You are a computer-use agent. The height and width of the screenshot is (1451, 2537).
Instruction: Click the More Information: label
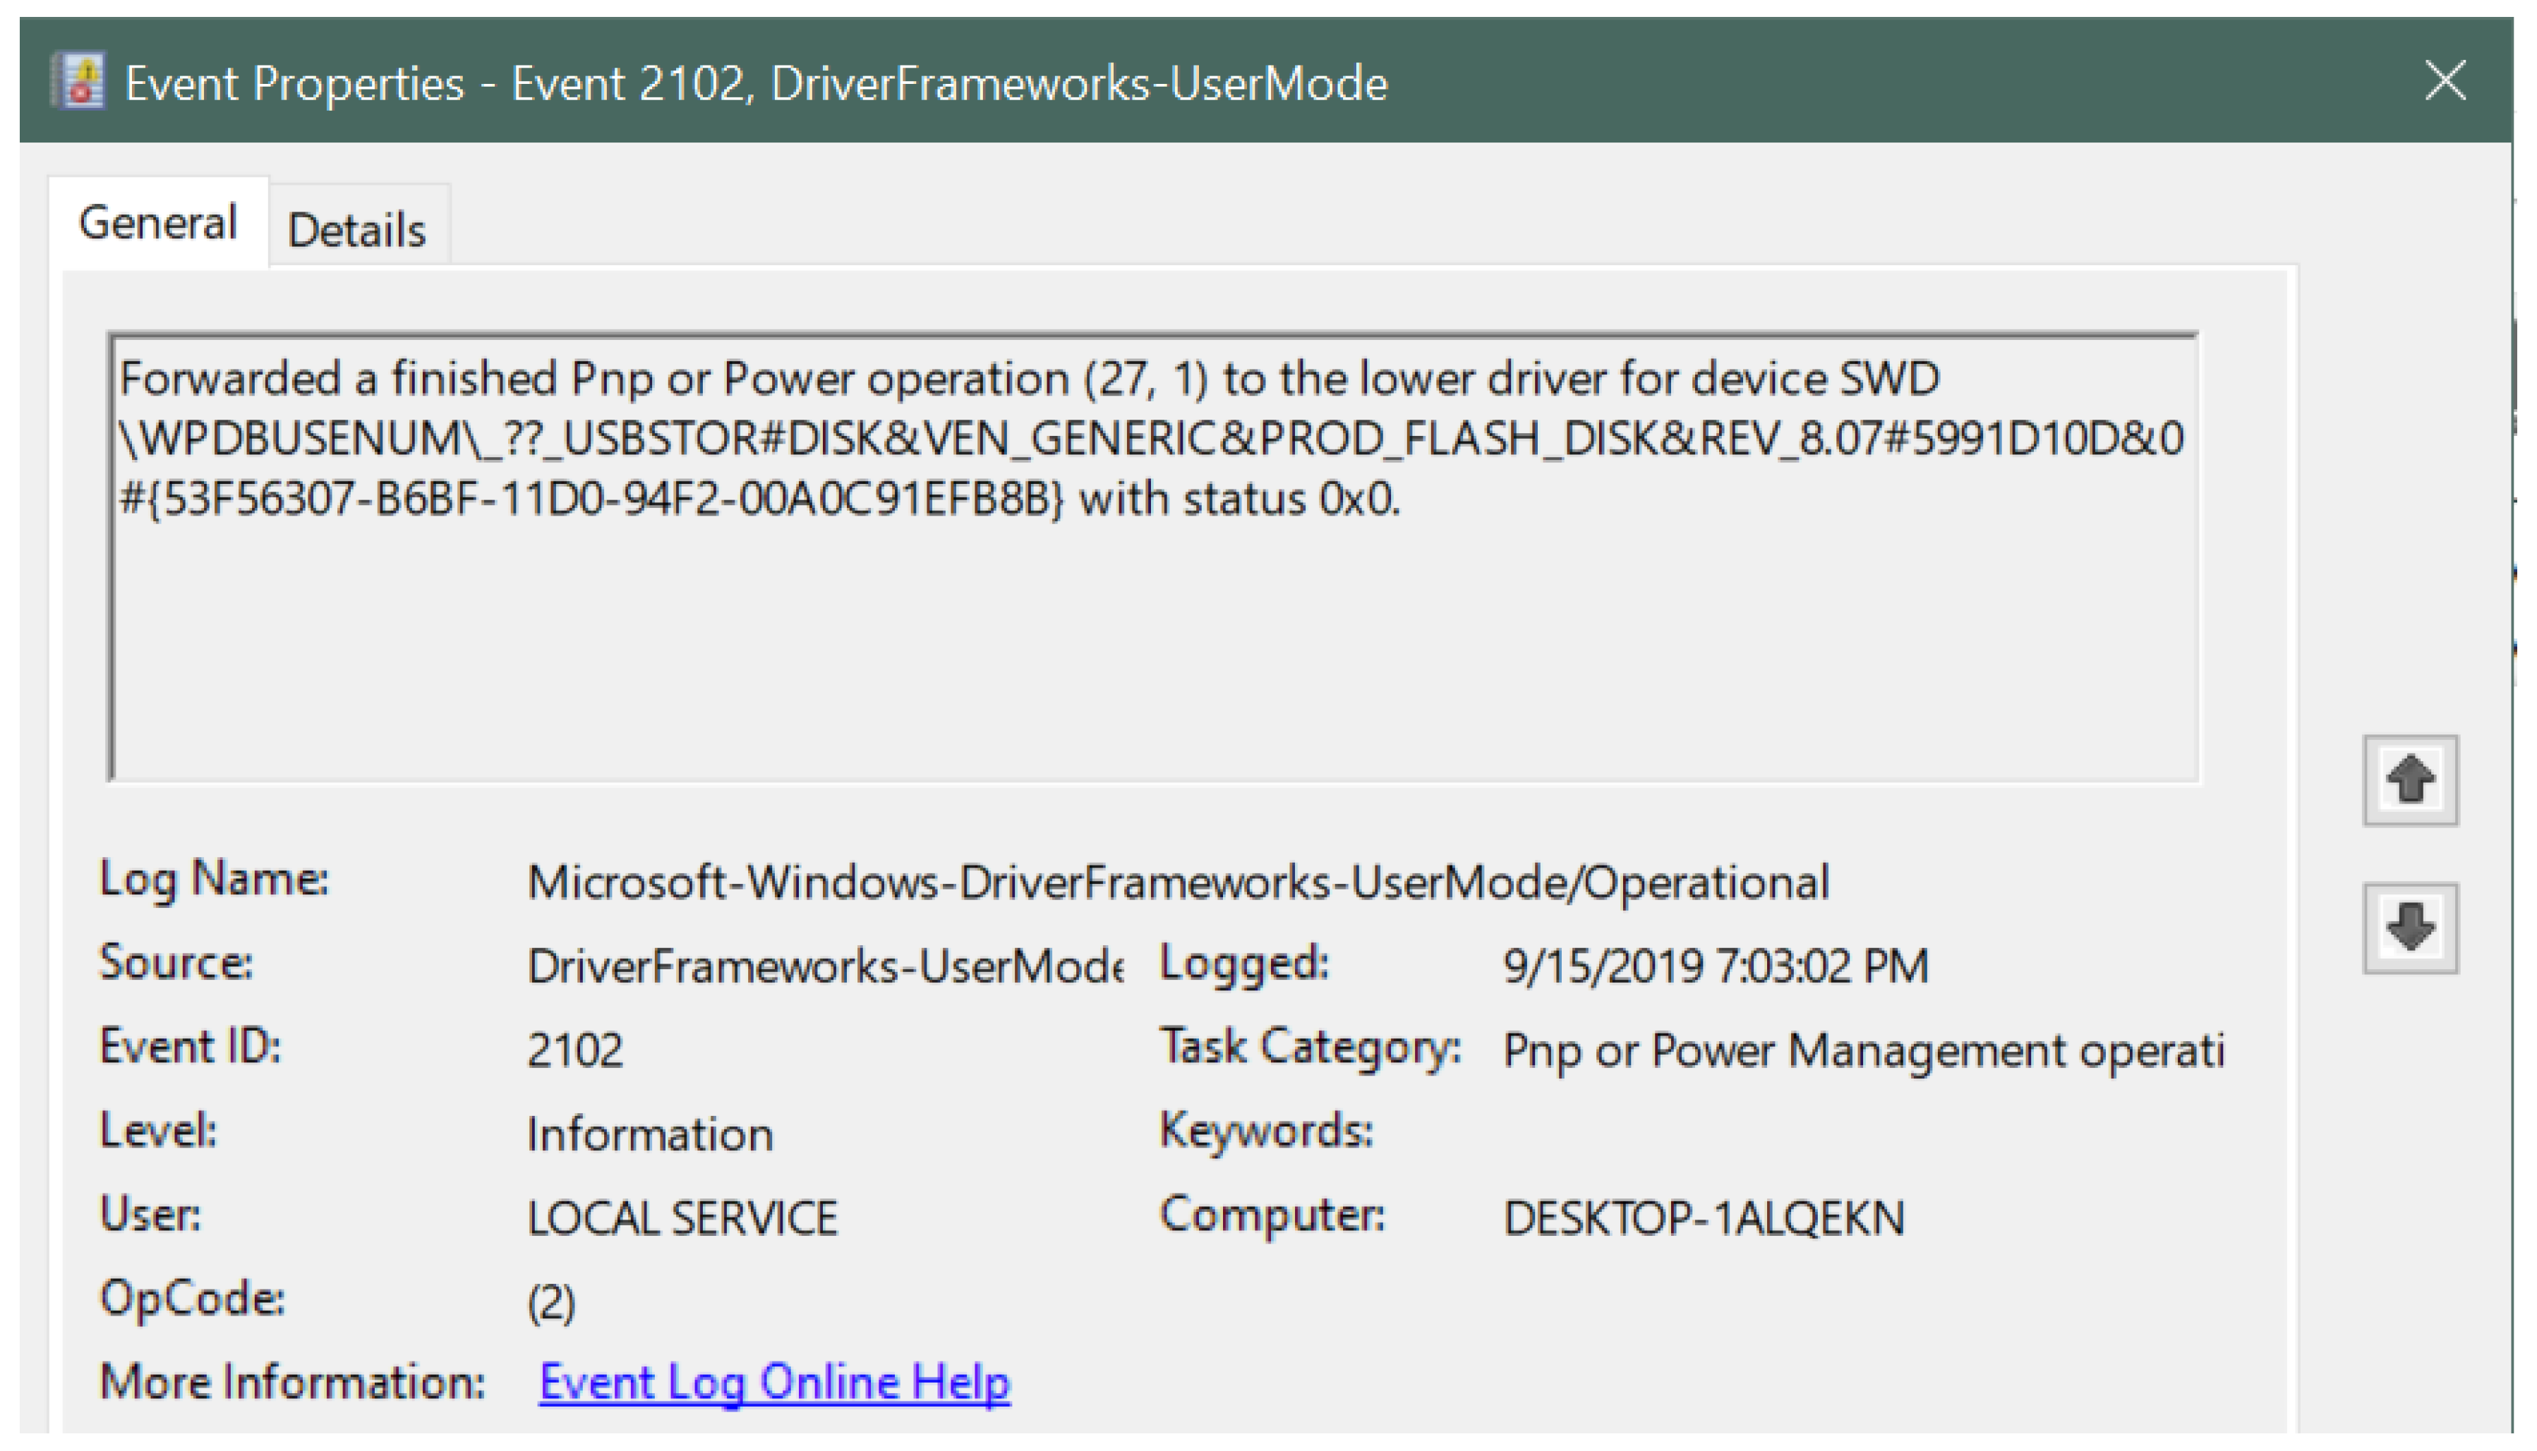click(x=293, y=1383)
